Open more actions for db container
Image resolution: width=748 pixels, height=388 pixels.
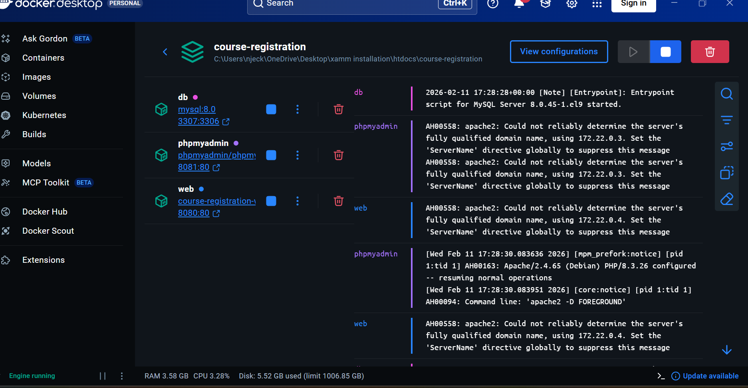[298, 109]
